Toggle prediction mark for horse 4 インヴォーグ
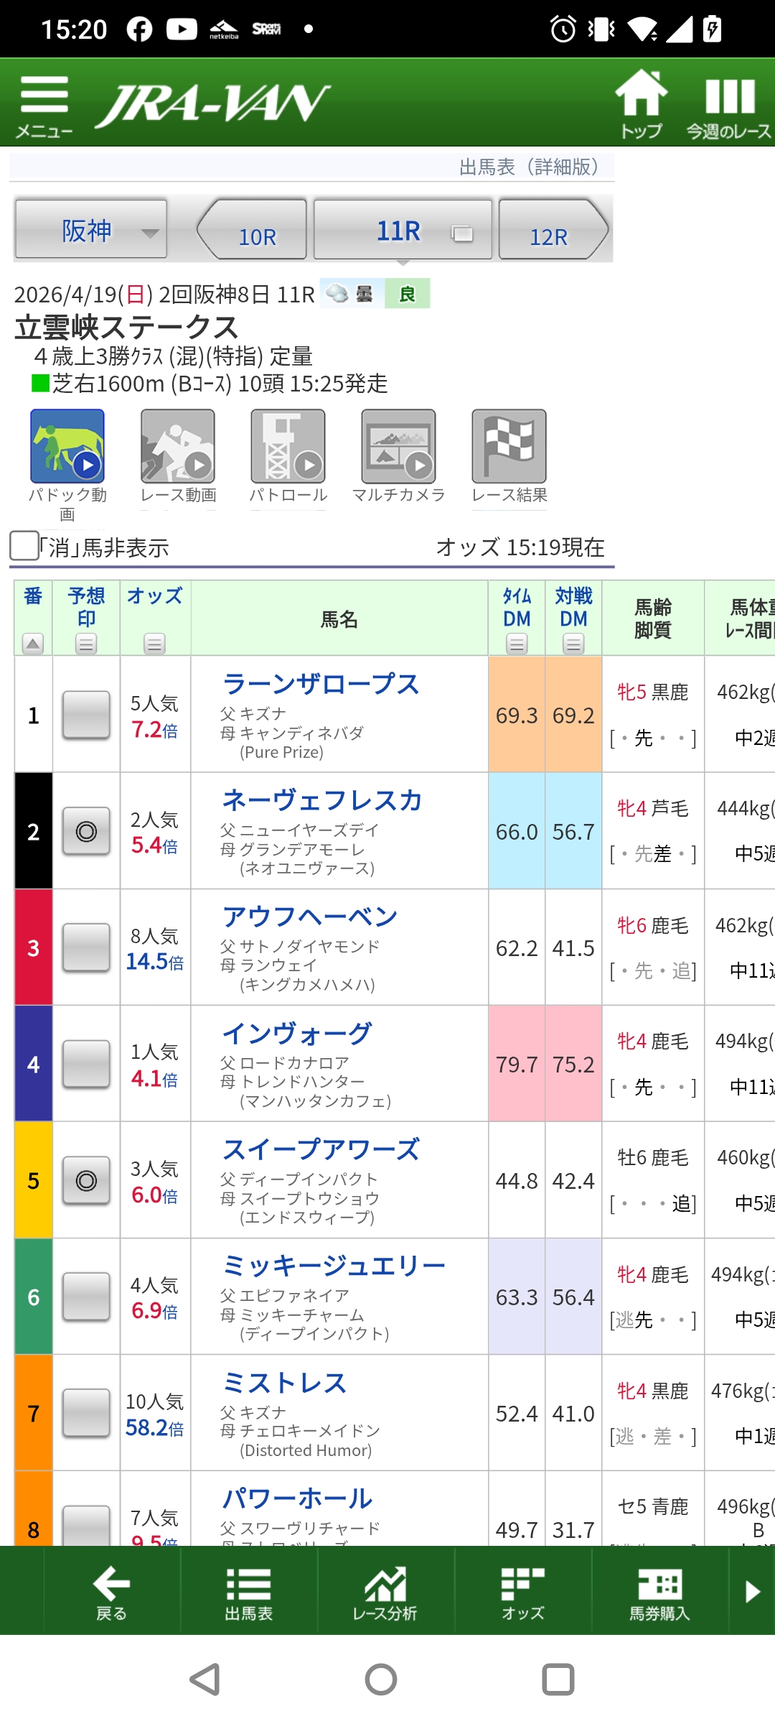Viewport: 775px width, 1724px height. click(x=86, y=1064)
